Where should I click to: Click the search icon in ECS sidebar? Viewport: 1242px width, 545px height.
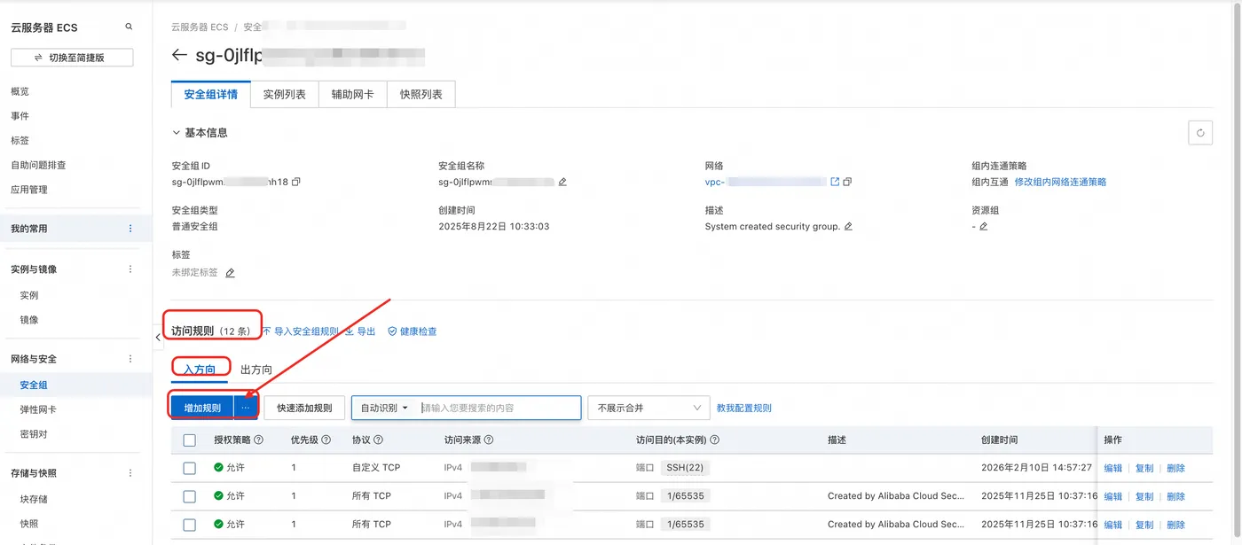pyautogui.click(x=130, y=27)
